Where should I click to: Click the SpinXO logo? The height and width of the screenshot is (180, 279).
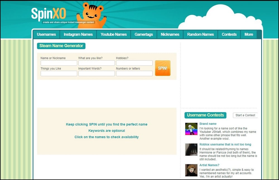[49, 14]
